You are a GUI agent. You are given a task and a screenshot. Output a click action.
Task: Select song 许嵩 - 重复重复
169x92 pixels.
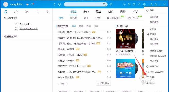click(66, 77)
